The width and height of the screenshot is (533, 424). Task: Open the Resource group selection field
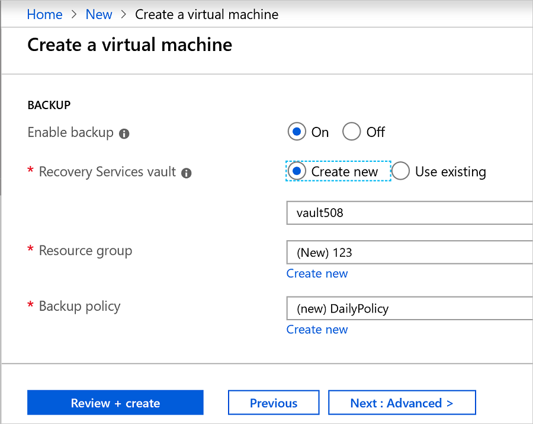point(409,252)
